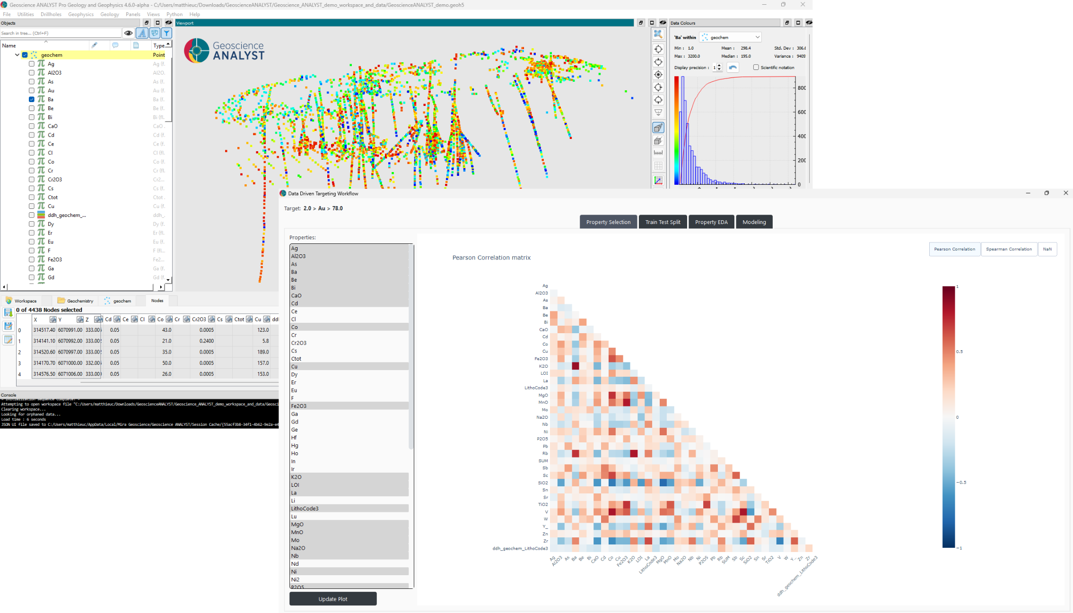Click the Search in tree input field
The height and width of the screenshot is (613, 1073).
[x=61, y=33]
